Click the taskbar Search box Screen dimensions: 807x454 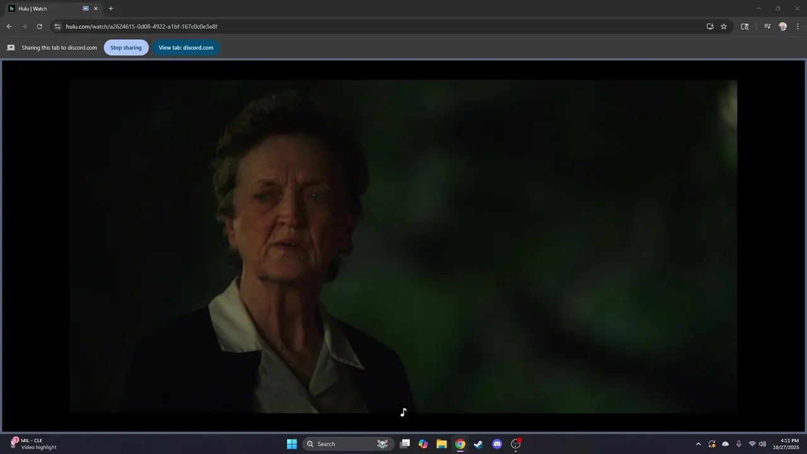click(x=348, y=444)
